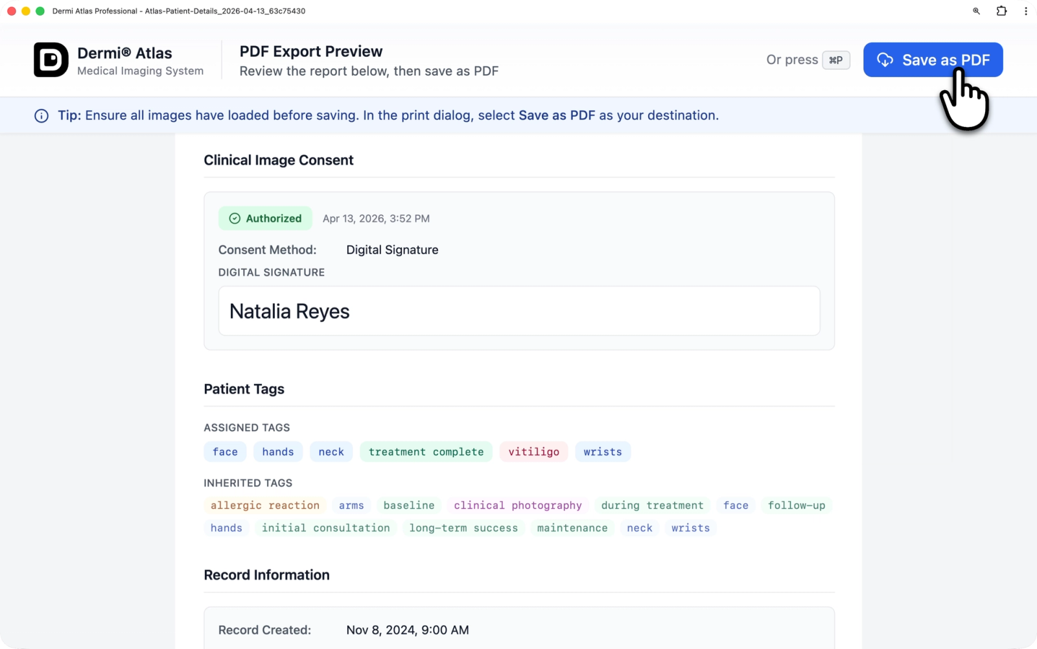Click the follow-up inherited tag
This screenshot has width=1037, height=649.
tap(796, 506)
